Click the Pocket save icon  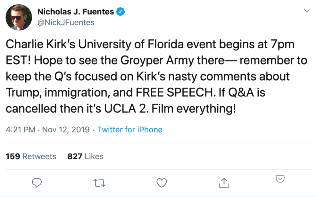tap(280, 179)
